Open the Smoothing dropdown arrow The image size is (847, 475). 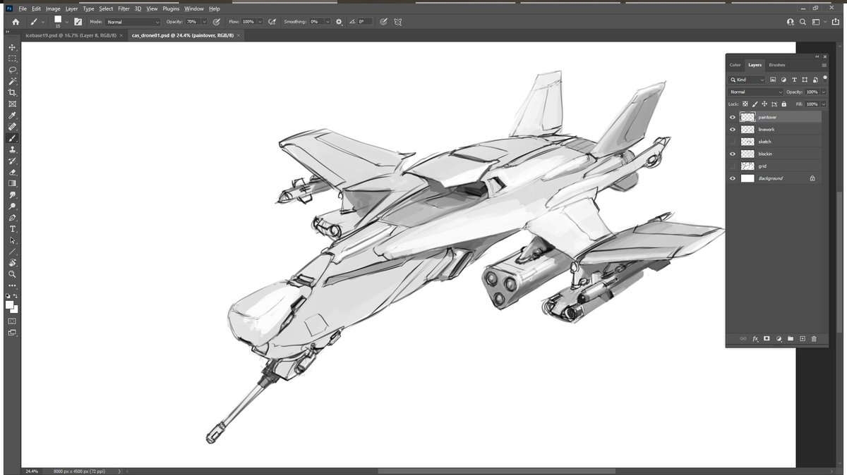point(328,22)
